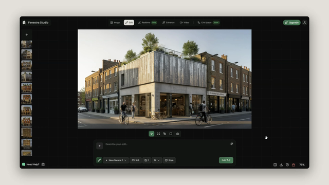Select the topmost sidebar thumbnail
Viewport: 329px width, 185px height.
coord(27,44)
